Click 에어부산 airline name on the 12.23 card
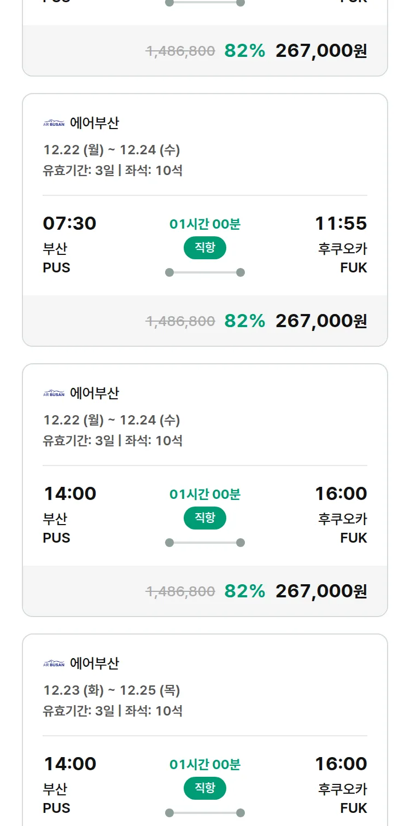The height and width of the screenshot is (826, 410). [x=95, y=664]
